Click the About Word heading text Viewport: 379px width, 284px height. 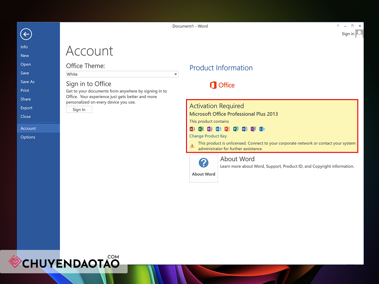[237, 159]
